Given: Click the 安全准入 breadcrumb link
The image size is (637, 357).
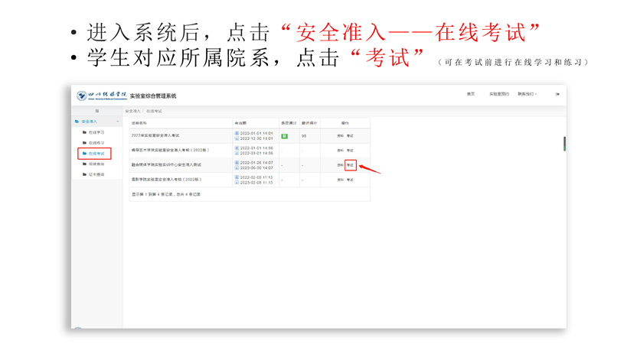Looking at the screenshot, I should click(x=132, y=112).
